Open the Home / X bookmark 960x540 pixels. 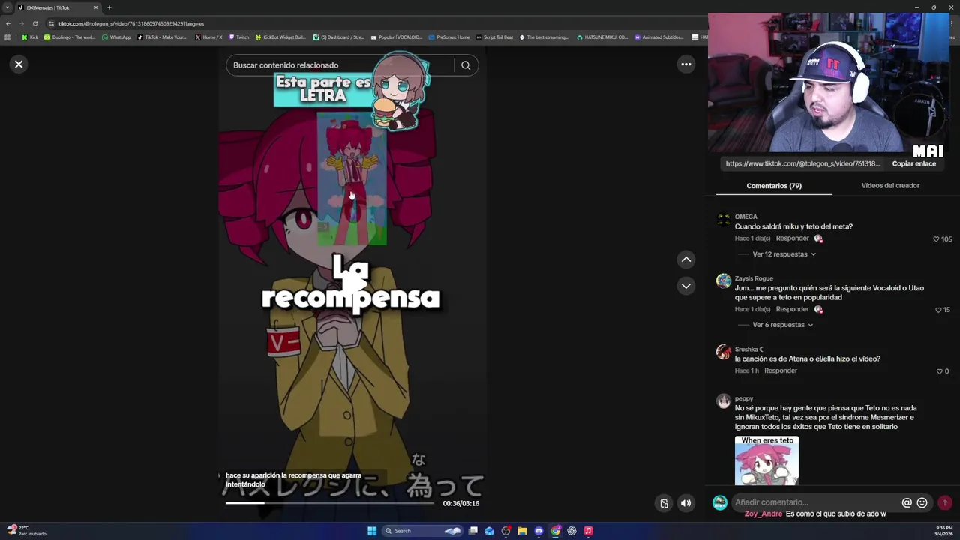[208, 37]
